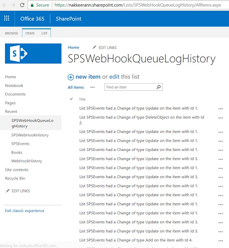The height and width of the screenshot is (248, 229).
Task: Open WebHookHistory in the left navigation
Action: click(27, 161)
